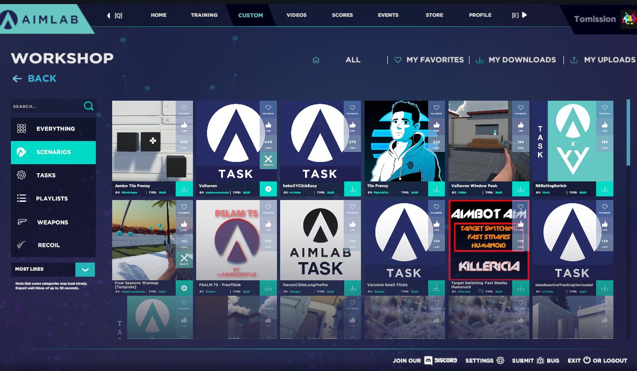Toggle favorite on hebeXYClickEasy

pos(352,109)
